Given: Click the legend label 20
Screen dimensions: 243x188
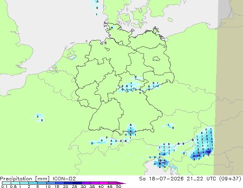Looking at the screenshot, I should click(x=66, y=186).
